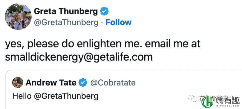Open the Andrew Tate display name
This screenshot has height=109, width=242.
(51, 83)
